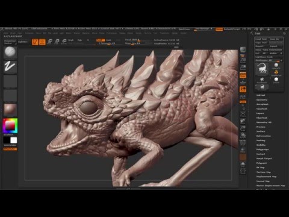Expand the Geometry subpalette
This screenshot has height=217, width=289.
262,99
